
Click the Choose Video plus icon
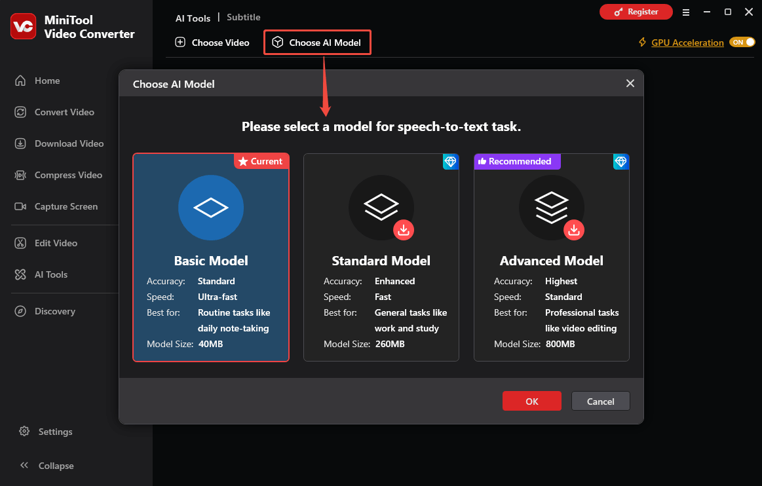tap(180, 43)
